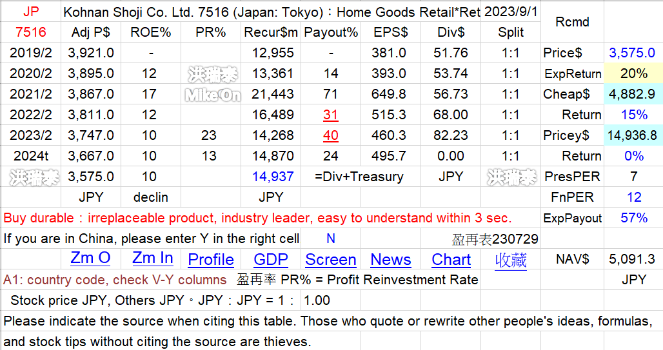Select the JP country code cell
The height and width of the screenshot is (350, 663).
point(31,12)
